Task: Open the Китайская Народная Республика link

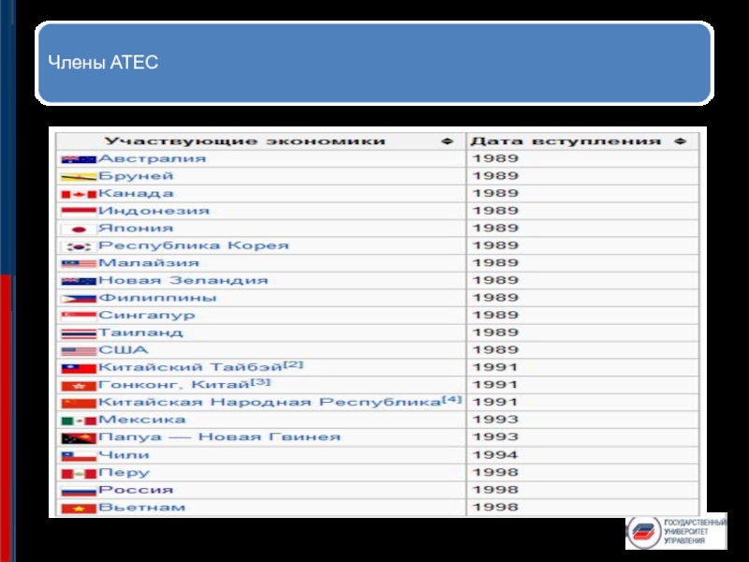Action: pos(270,403)
